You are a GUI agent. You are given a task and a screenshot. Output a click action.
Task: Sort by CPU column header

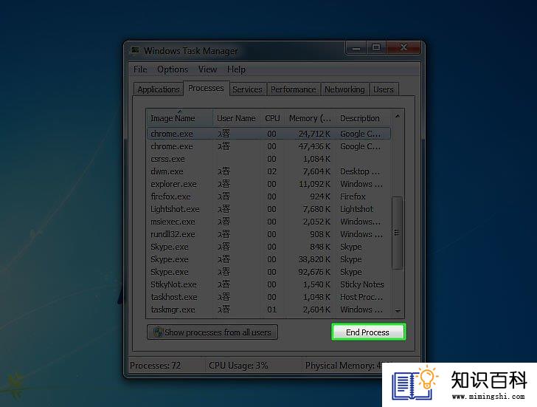point(273,118)
